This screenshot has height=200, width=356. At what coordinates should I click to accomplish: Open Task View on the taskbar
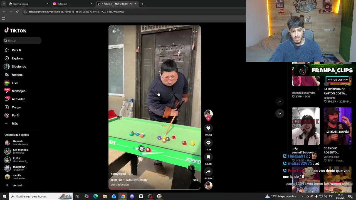77,196
